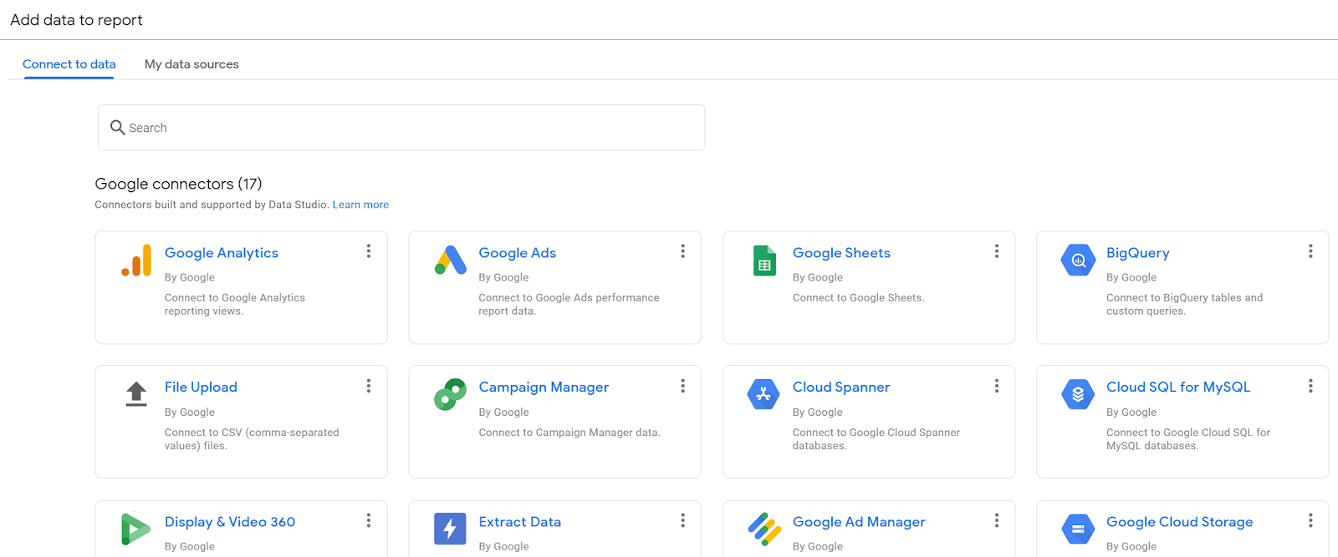This screenshot has height=557, width=1338.
Task: Open Cloud SQL for MySQL options menu
Action: pos(1310,386)
